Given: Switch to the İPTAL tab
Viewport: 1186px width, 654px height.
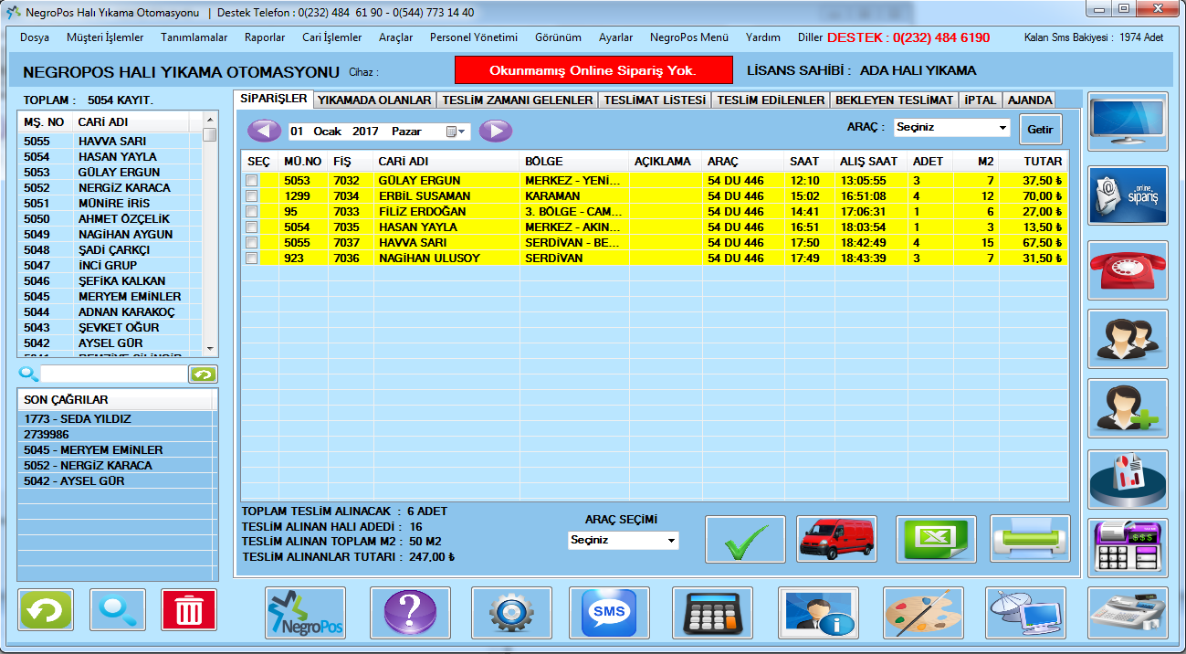Looking at the screenshot, I should click(981, 100).
